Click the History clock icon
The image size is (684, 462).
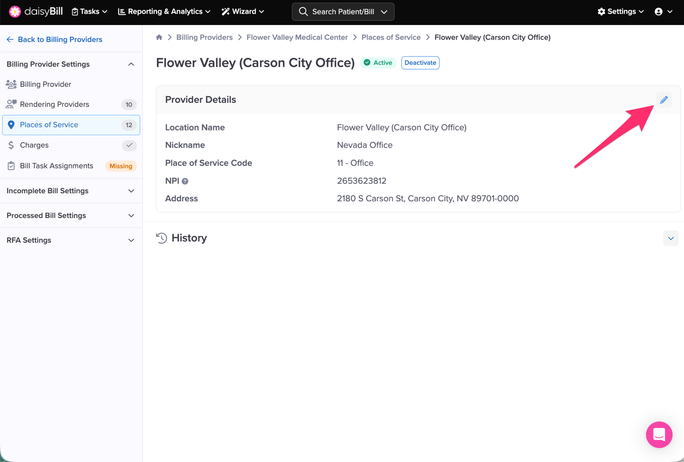tap(162, 238)
